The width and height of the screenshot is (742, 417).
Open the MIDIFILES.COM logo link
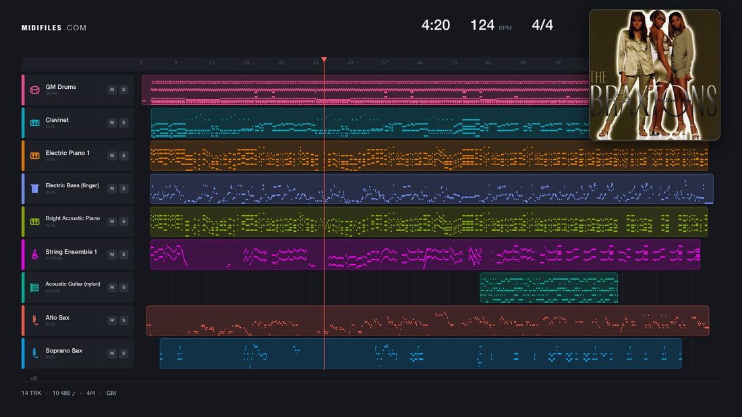(x=54, y=28)
